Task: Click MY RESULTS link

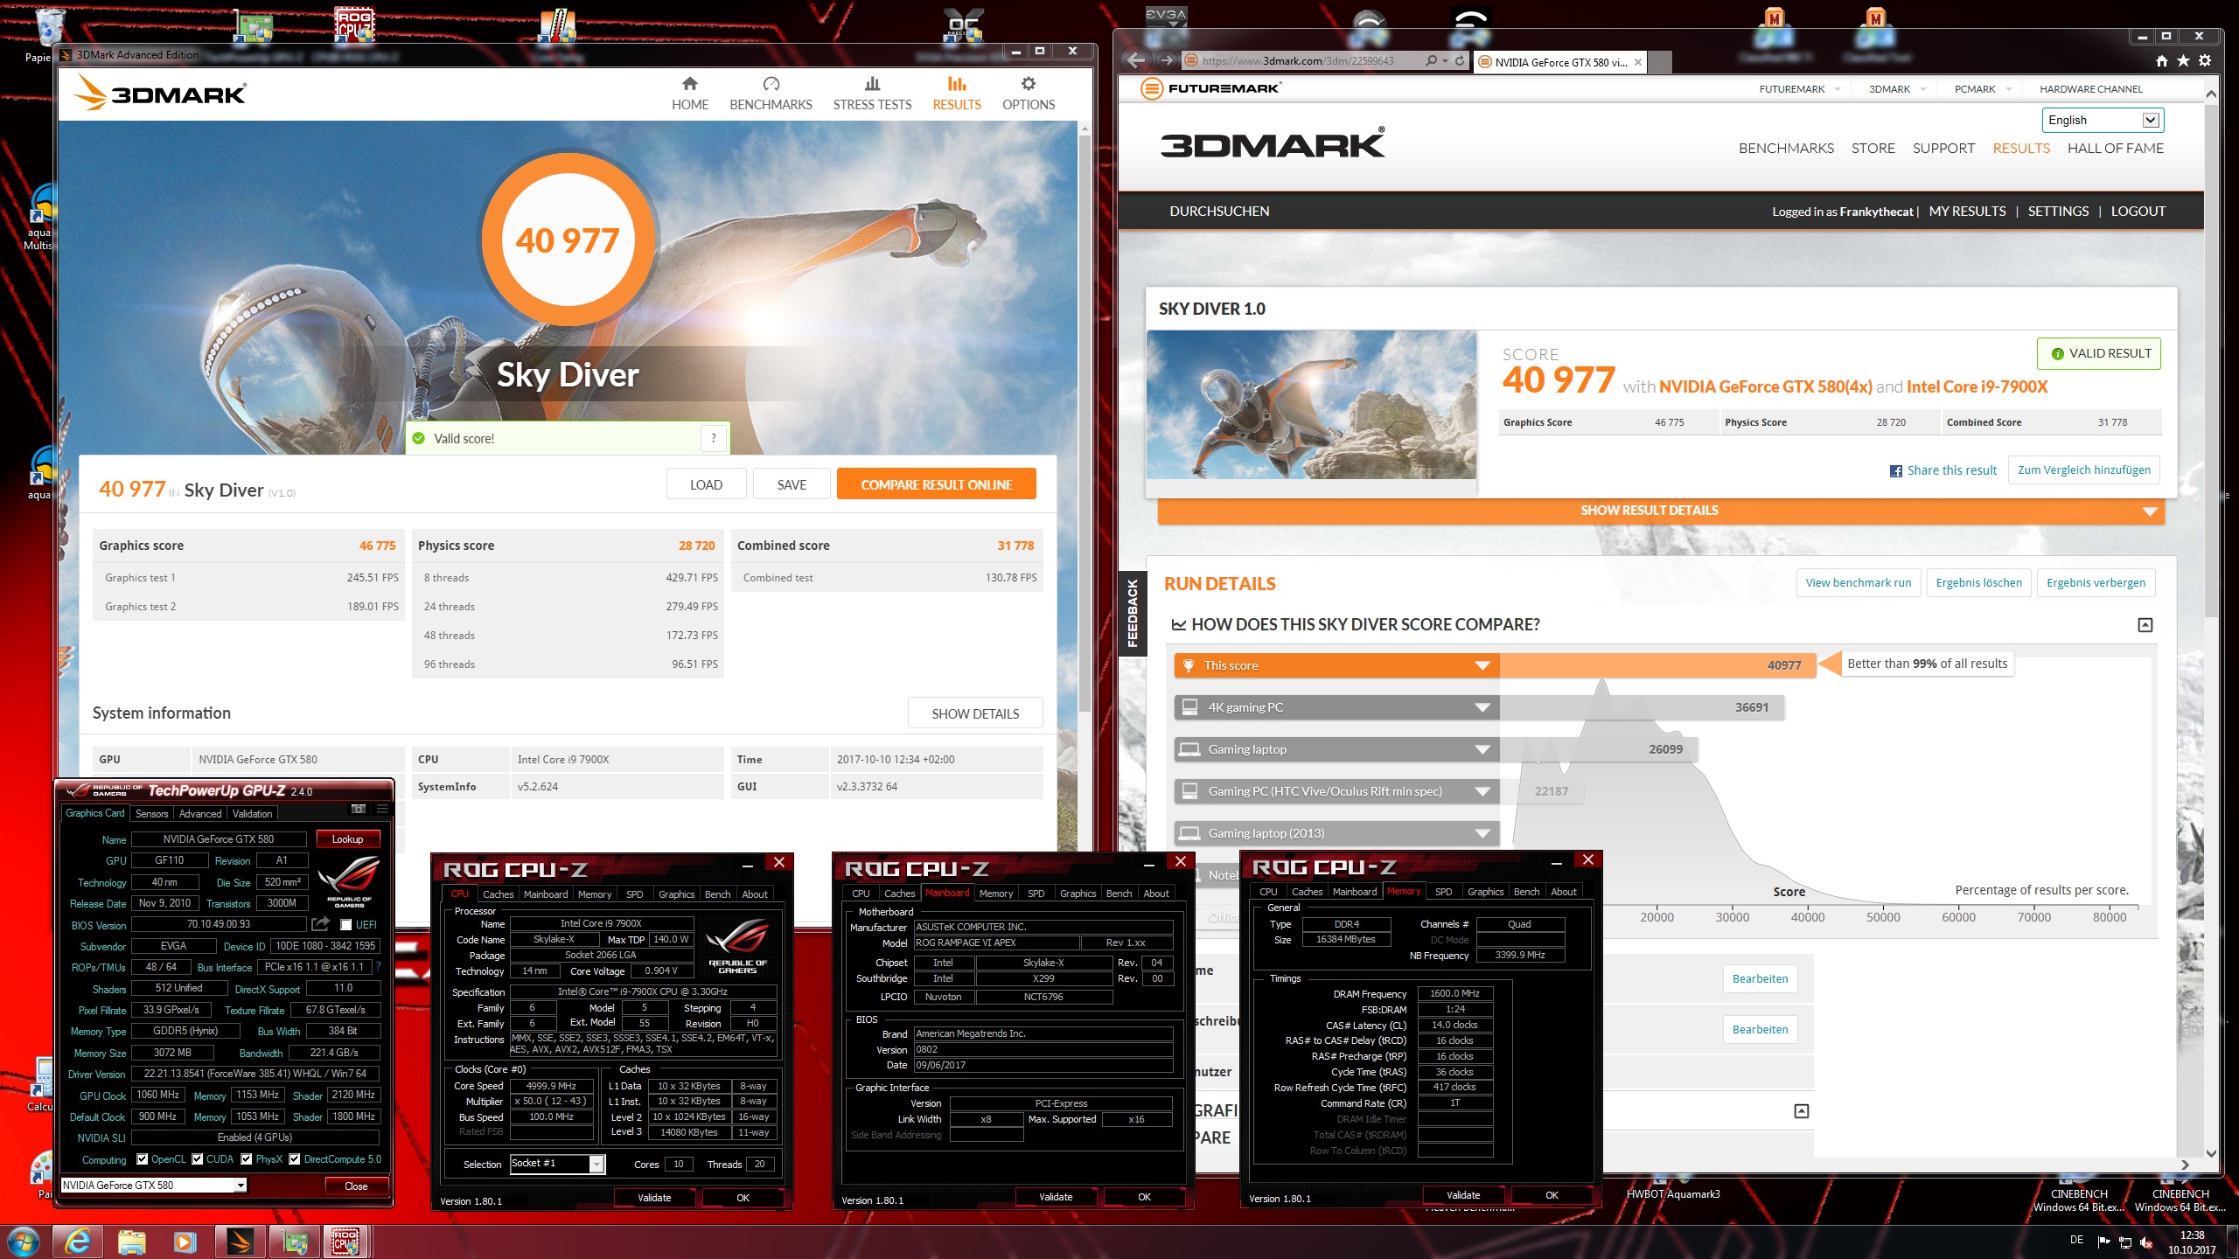Action: pyautogui.click(x=1967, y=212)
